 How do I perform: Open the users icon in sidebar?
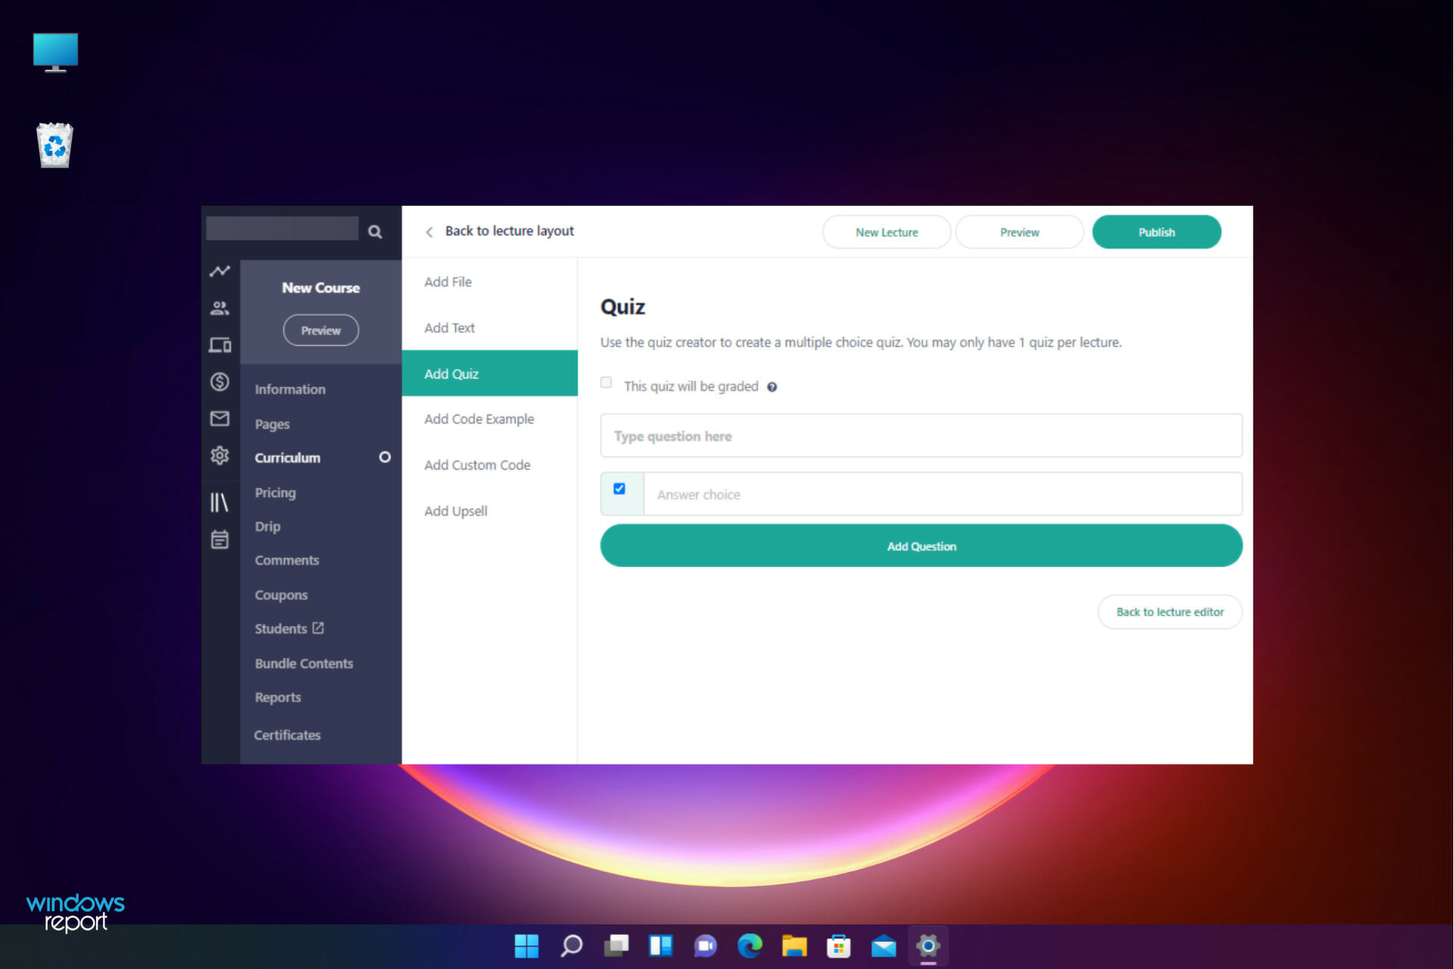click(220, 308)
